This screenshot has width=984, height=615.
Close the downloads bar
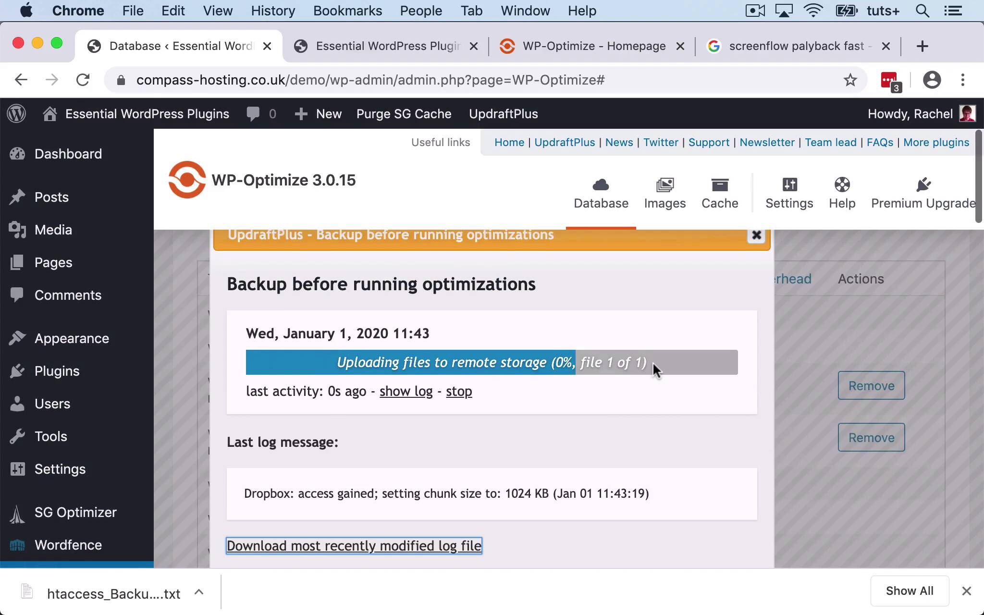point(966,591)
